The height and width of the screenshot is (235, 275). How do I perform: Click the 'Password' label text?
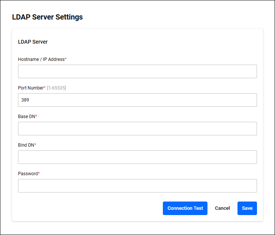click(x=28, y=174)
